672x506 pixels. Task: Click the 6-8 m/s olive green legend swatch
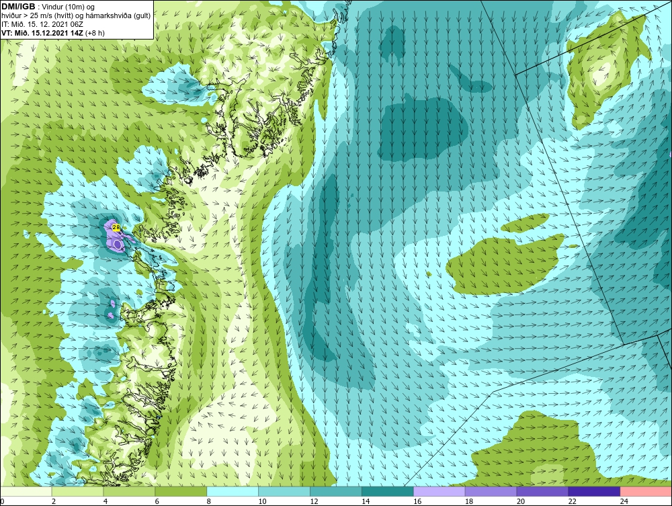click(x=181, y=491)
